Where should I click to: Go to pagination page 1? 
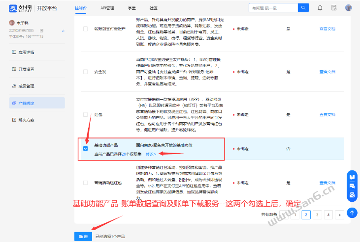295,215
